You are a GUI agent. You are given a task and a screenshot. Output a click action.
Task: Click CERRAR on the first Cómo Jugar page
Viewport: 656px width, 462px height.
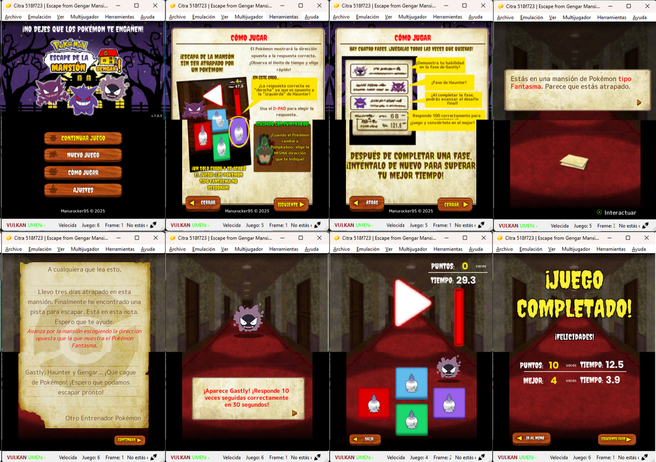click(x=203, y=203)
